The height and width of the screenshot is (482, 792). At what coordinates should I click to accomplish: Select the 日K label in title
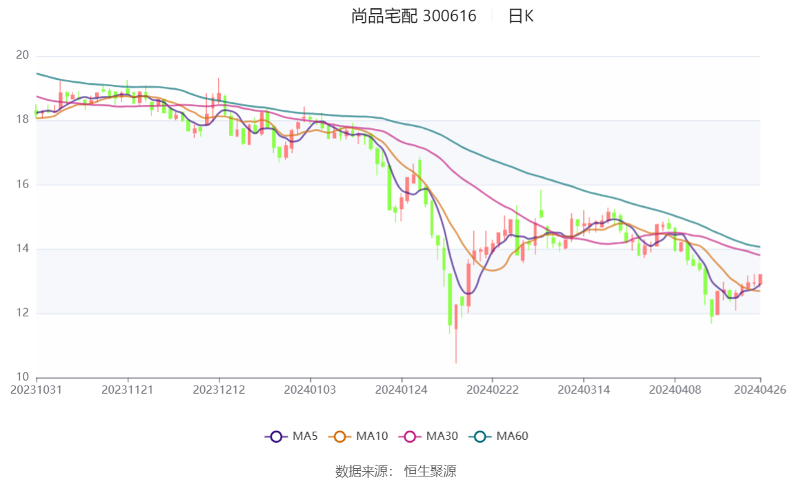click(x=521, y=17)
